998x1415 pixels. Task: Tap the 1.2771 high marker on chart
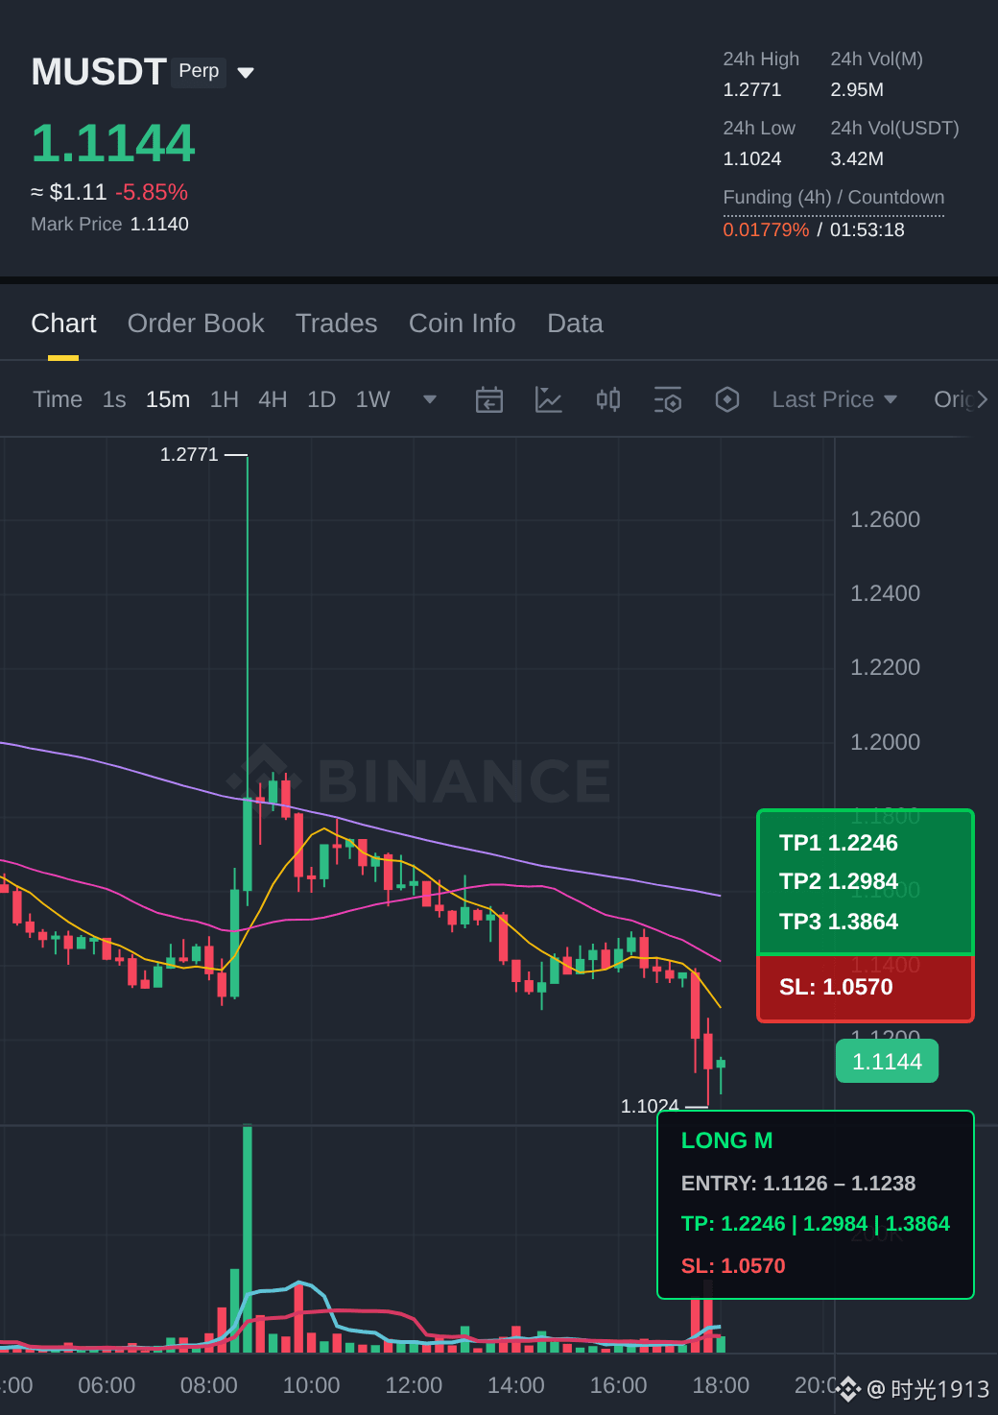coord(189,454)
